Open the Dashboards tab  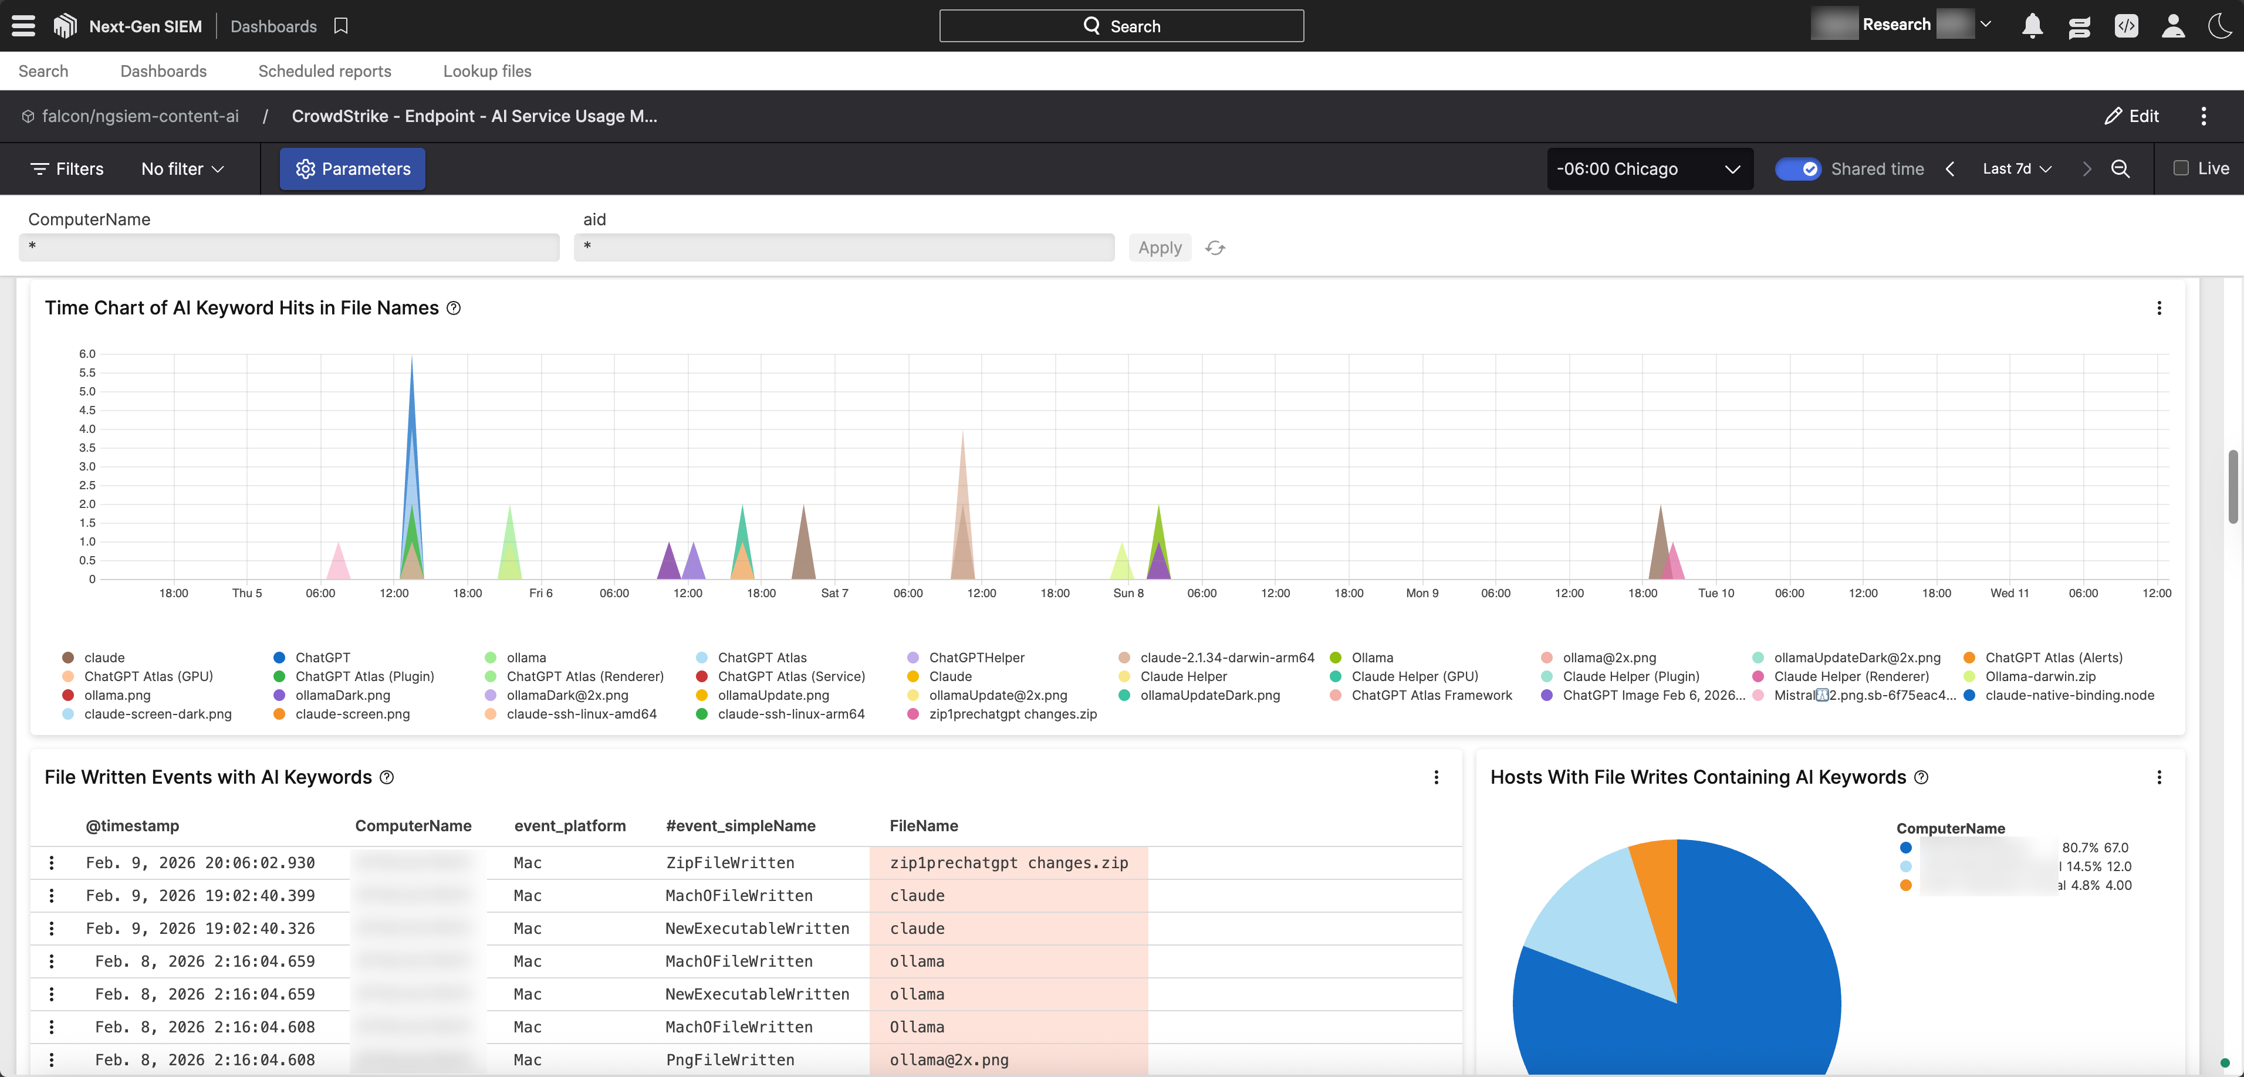[163, 72]
